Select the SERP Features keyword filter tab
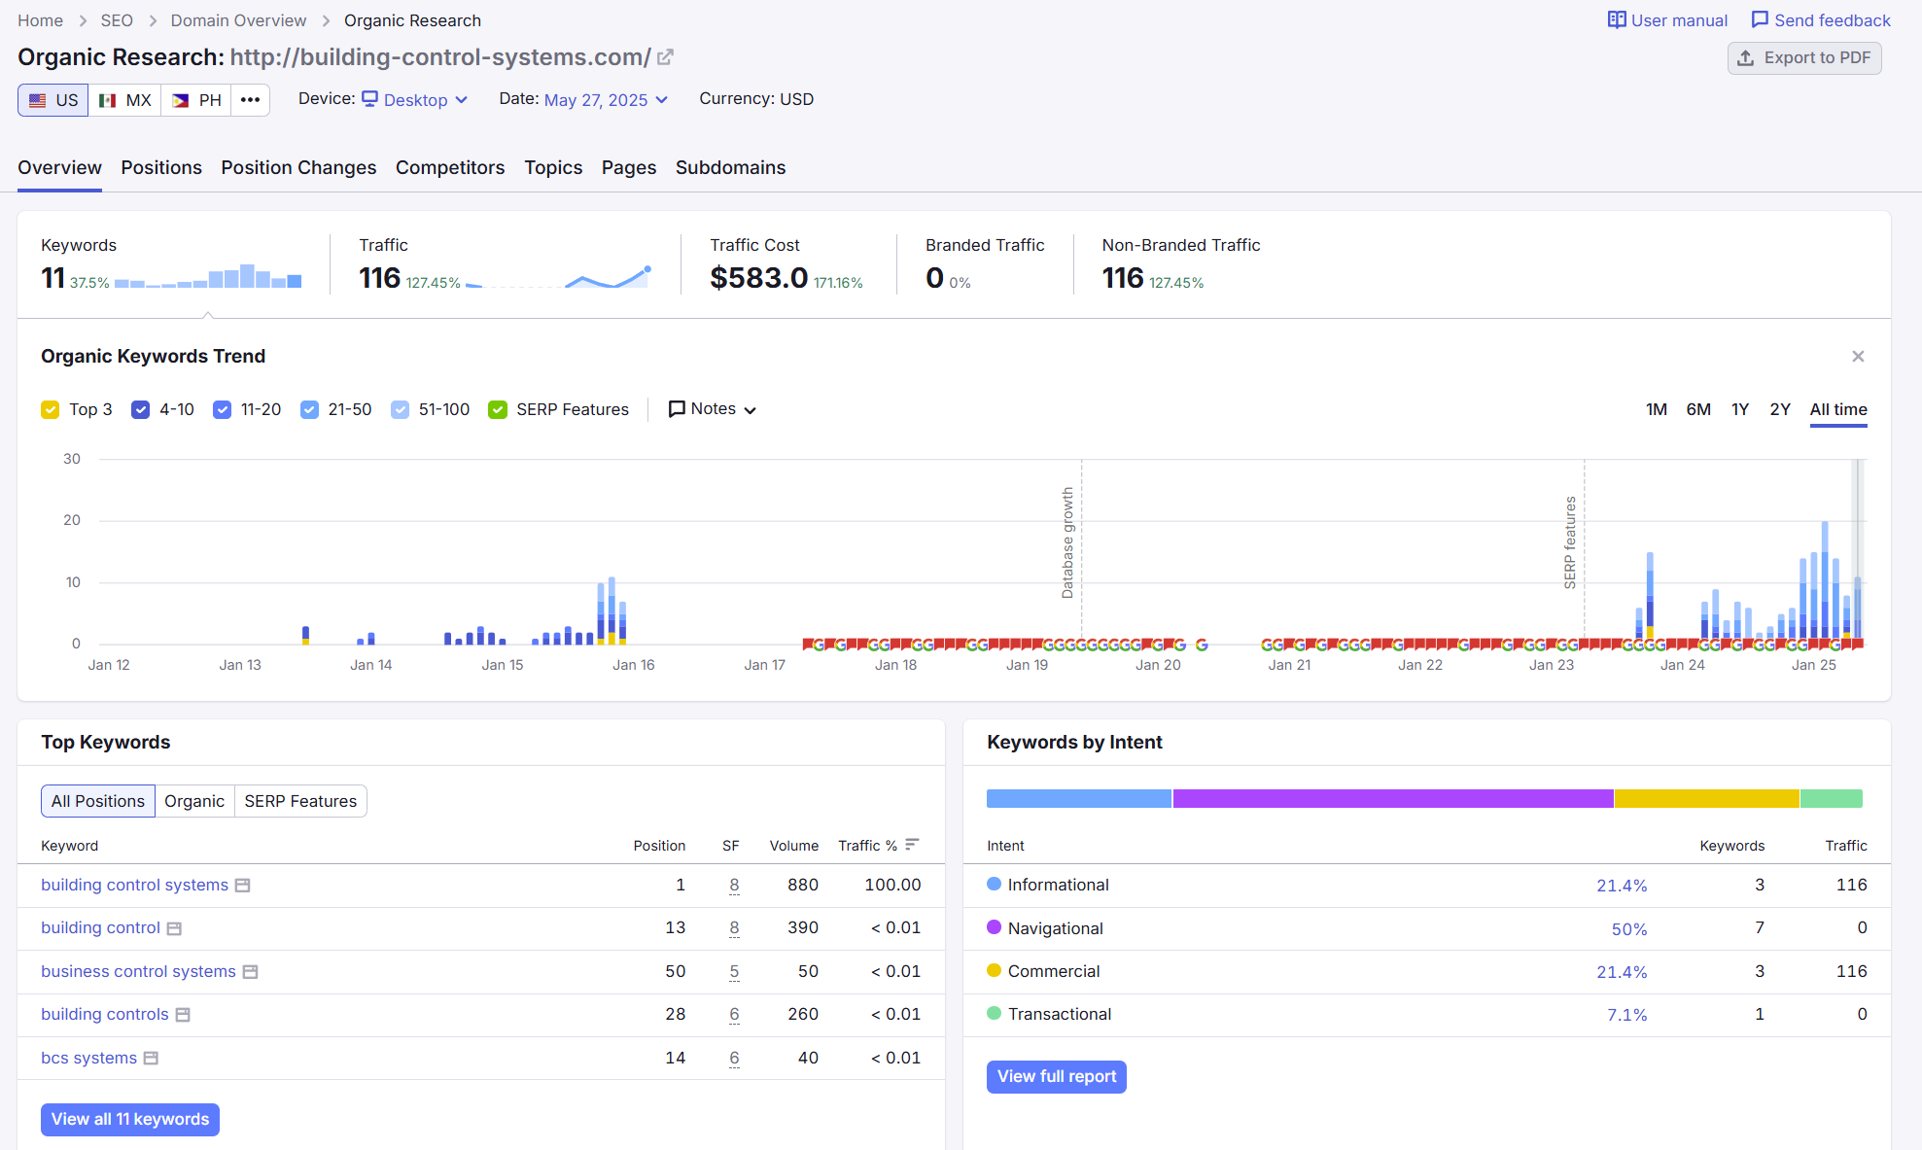 click(x=300, y=801)
